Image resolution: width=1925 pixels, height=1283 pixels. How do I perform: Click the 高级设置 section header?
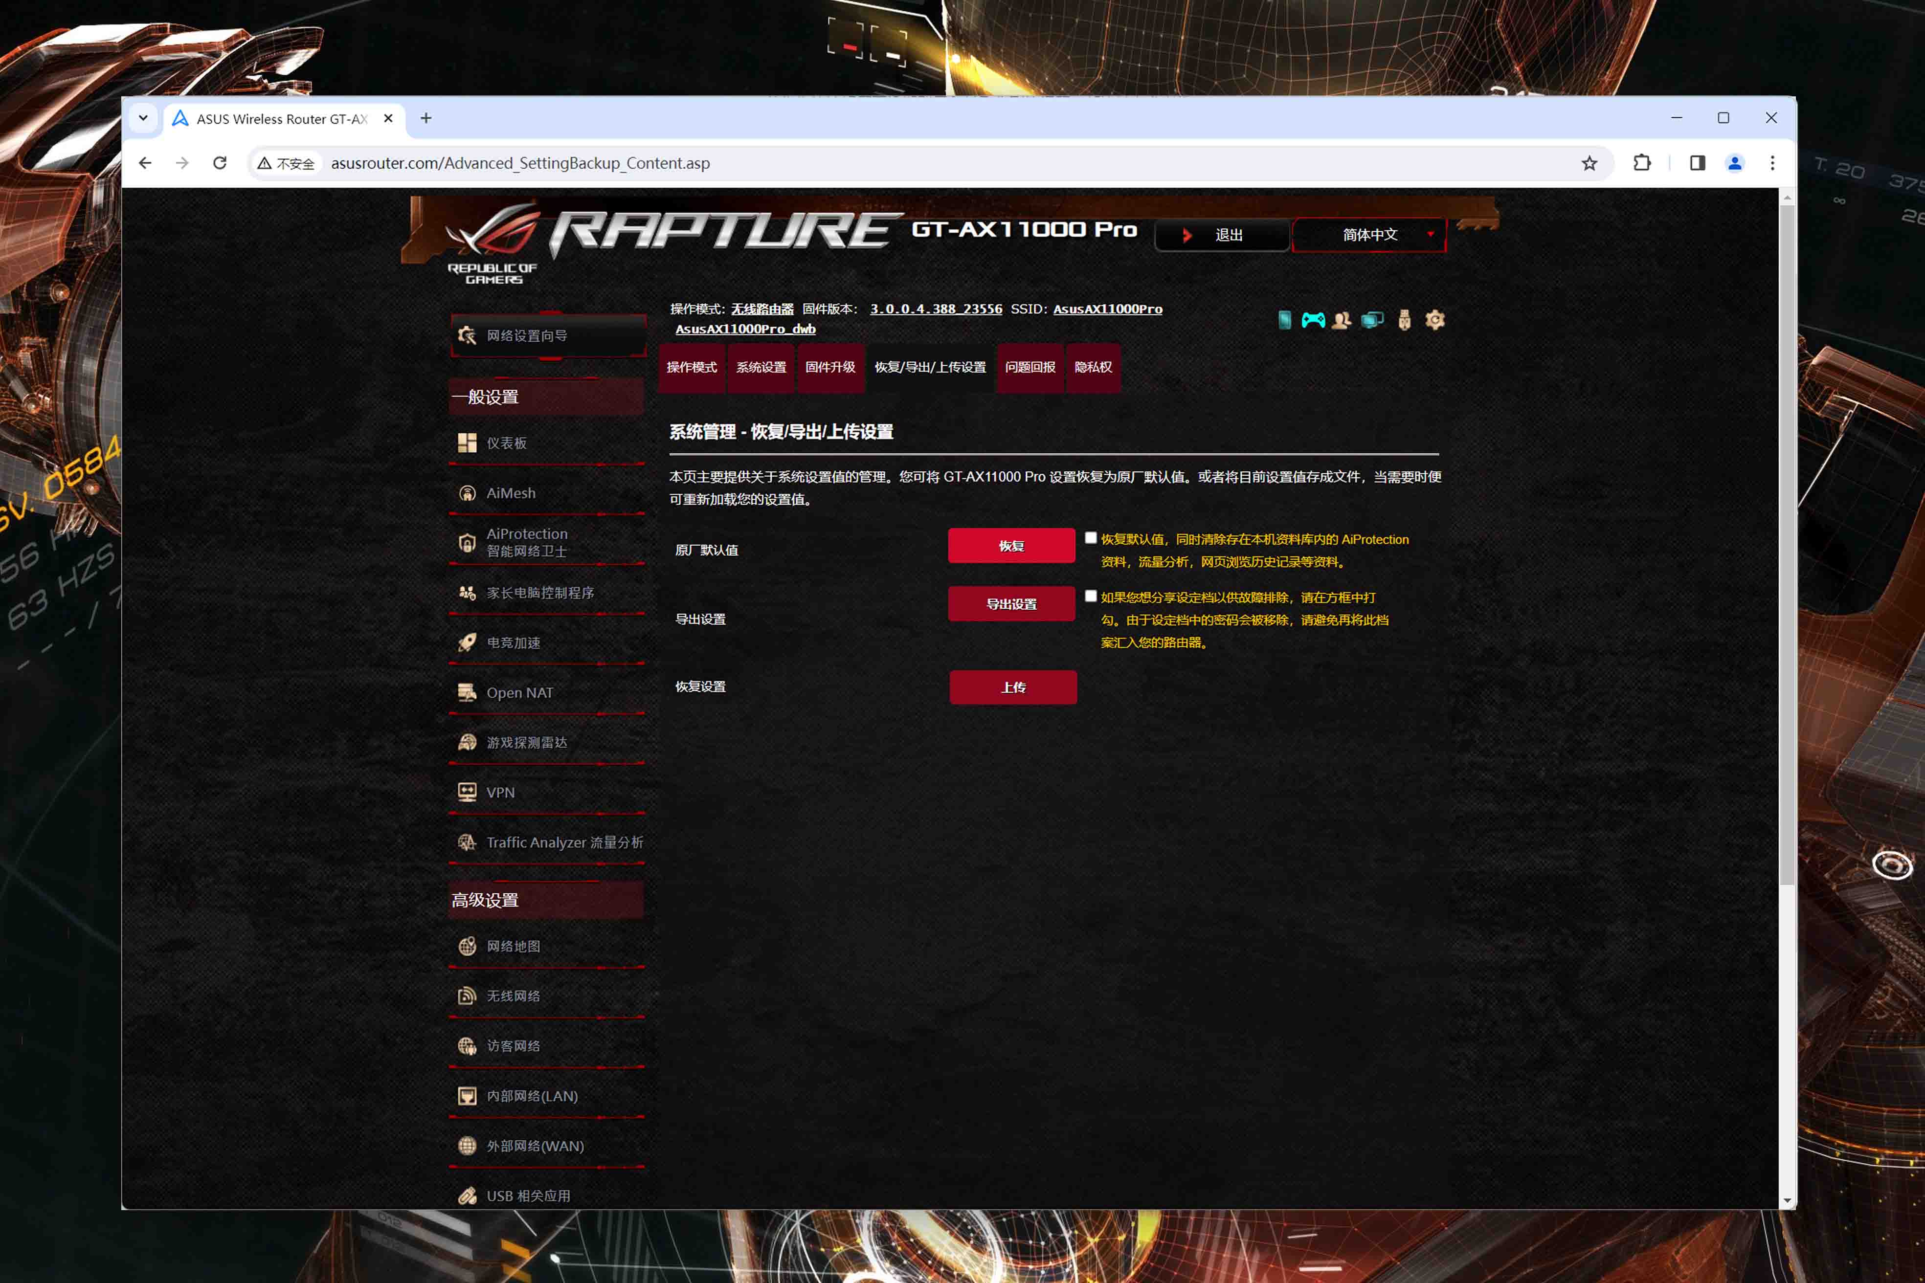tap(547, 900)
